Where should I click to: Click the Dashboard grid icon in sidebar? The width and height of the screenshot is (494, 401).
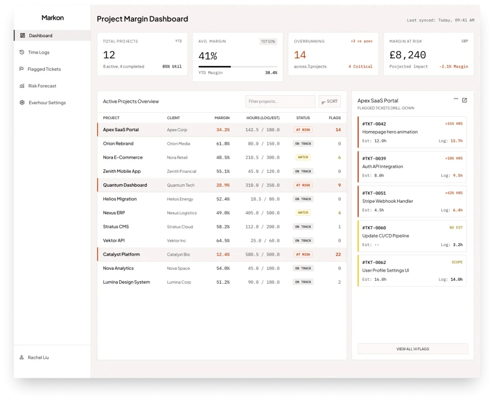22,35
